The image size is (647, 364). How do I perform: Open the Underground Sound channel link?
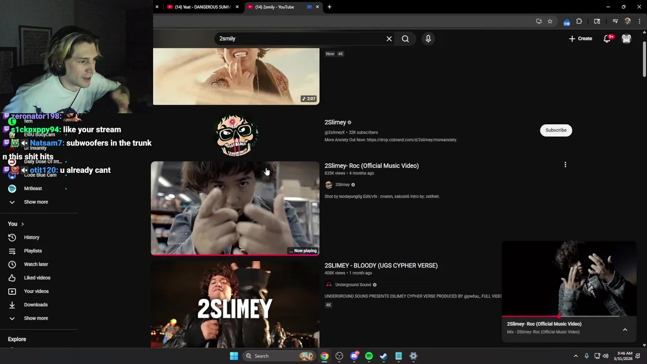point(353,285)
